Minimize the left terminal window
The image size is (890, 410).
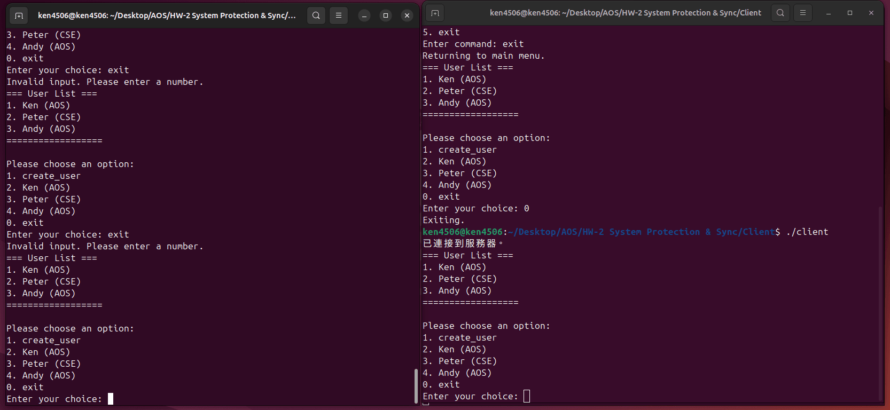click(364, 15)
